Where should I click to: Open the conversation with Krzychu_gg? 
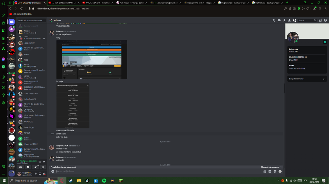(x=32, y=127)
